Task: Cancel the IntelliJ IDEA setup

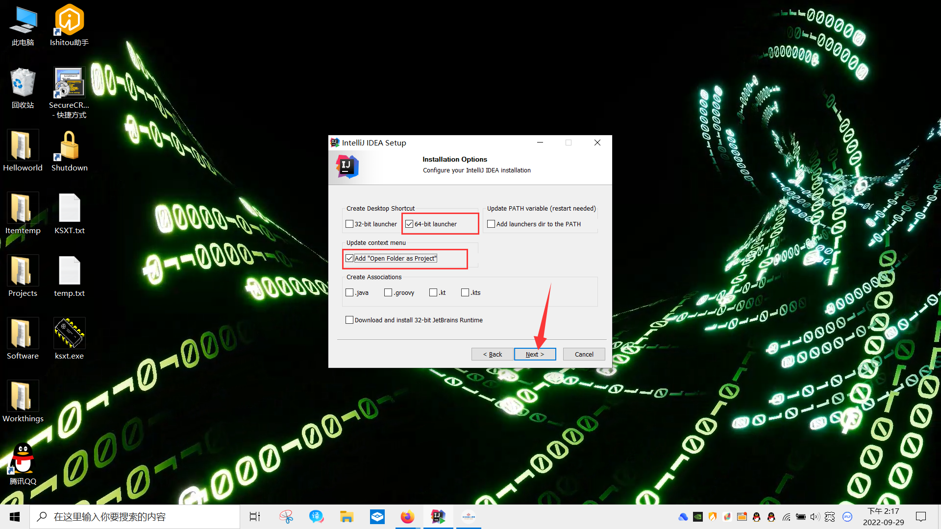Action: point(584,354)
